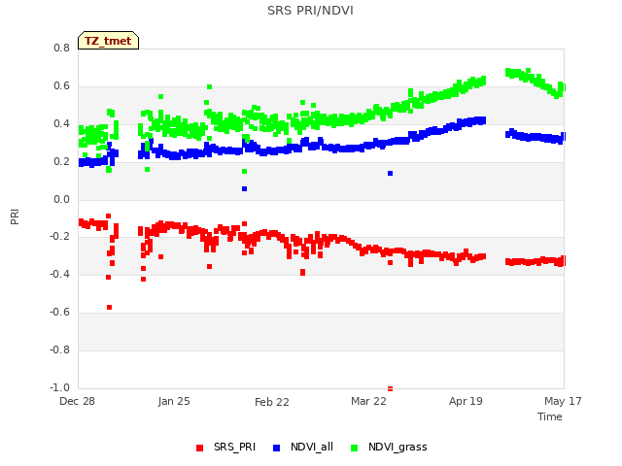Click the 0.4 y-axis tick label

(x=61, y=123)
